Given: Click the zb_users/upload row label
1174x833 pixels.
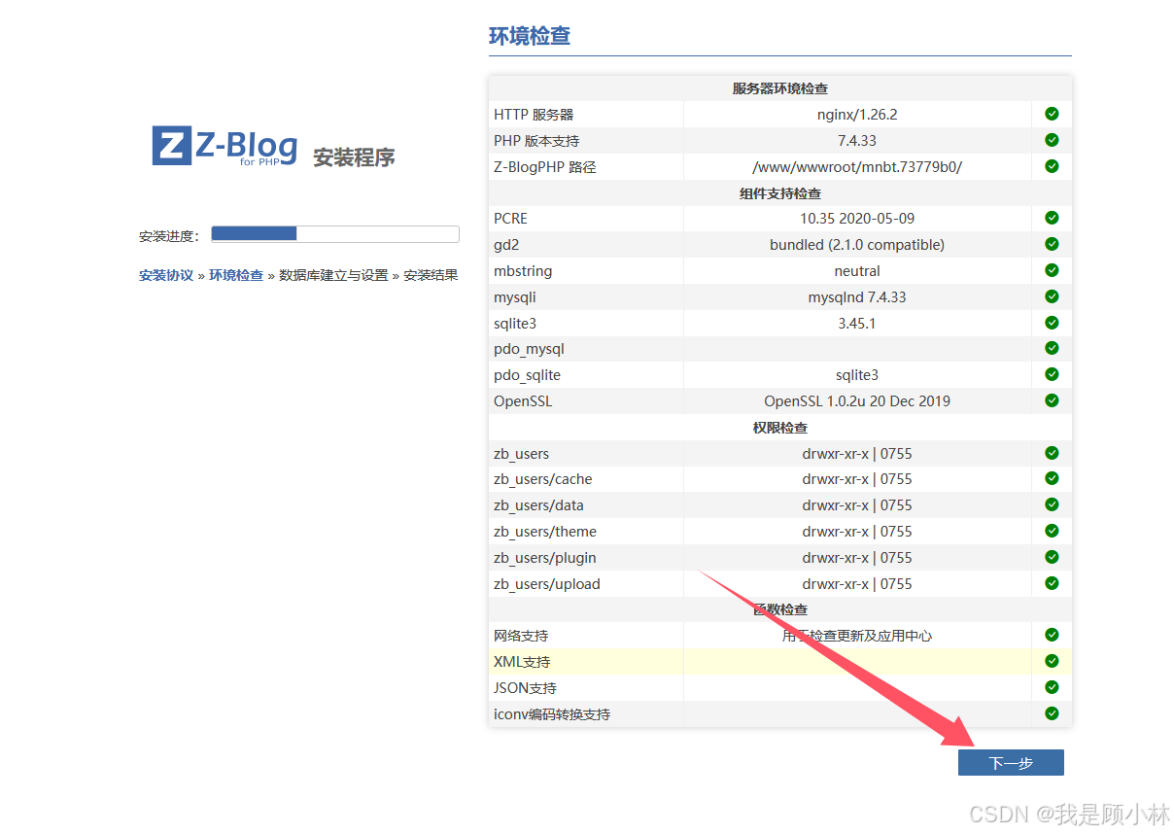Looking at the screenshot, I should 547,584.
